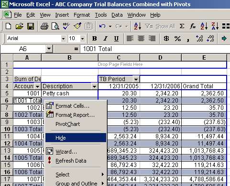Align text right in cell

(x=152, y=39)
